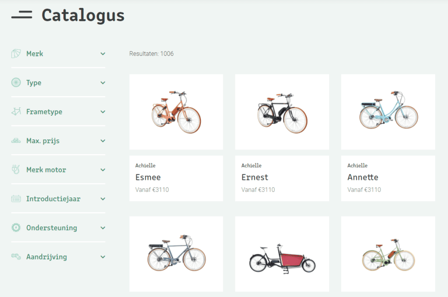Open the hamburger menu beside Catalogus
This screenshot has width=448, height=297.
point(22,14)
